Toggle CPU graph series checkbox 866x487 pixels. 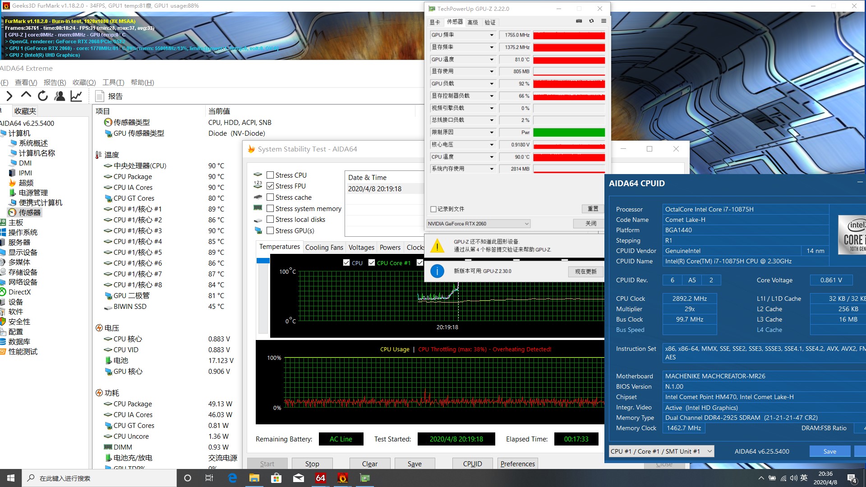click(346, 262)
